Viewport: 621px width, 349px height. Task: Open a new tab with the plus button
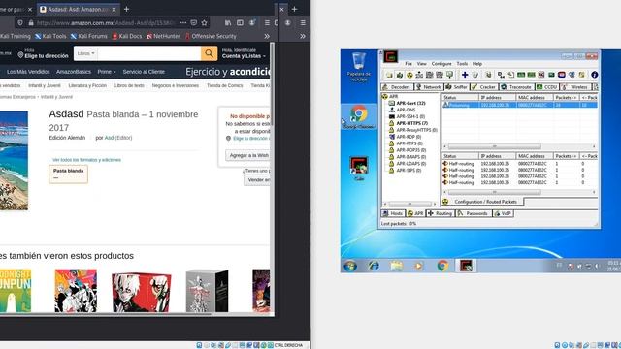[x=127, y=9]
